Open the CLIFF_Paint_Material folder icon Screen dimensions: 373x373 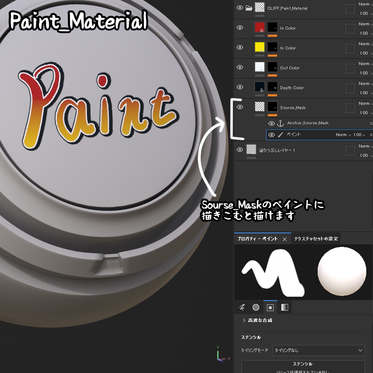coord(250,8)
